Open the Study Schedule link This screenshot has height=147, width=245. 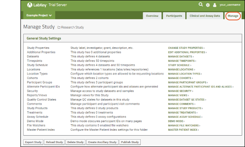click(x=180, y=65)
